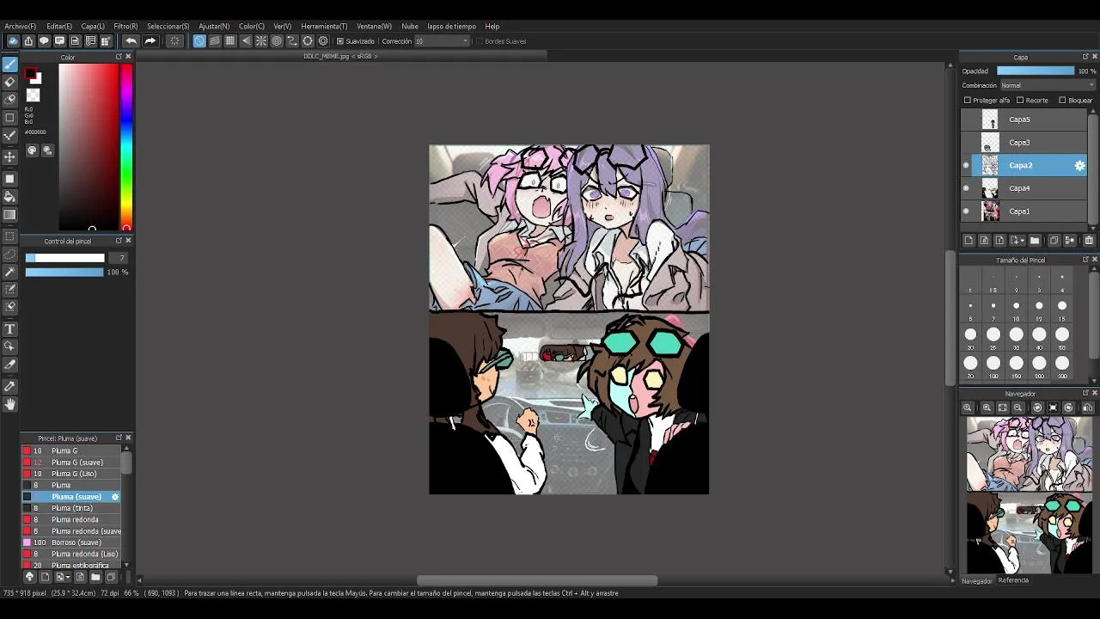Click the Redo arrow in toolbar
Screen dimensions: 1100x619
click(x=150, y=41)
